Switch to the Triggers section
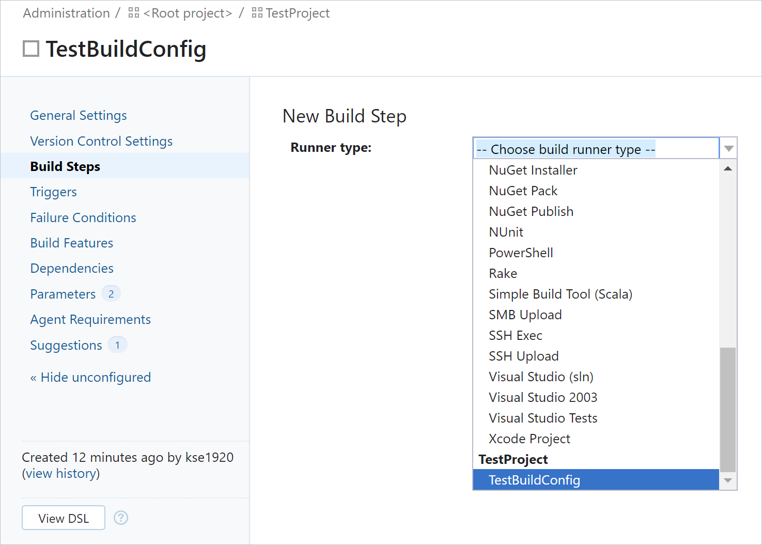The height and width of the screenshot is (545, 762). coord(53,192)
